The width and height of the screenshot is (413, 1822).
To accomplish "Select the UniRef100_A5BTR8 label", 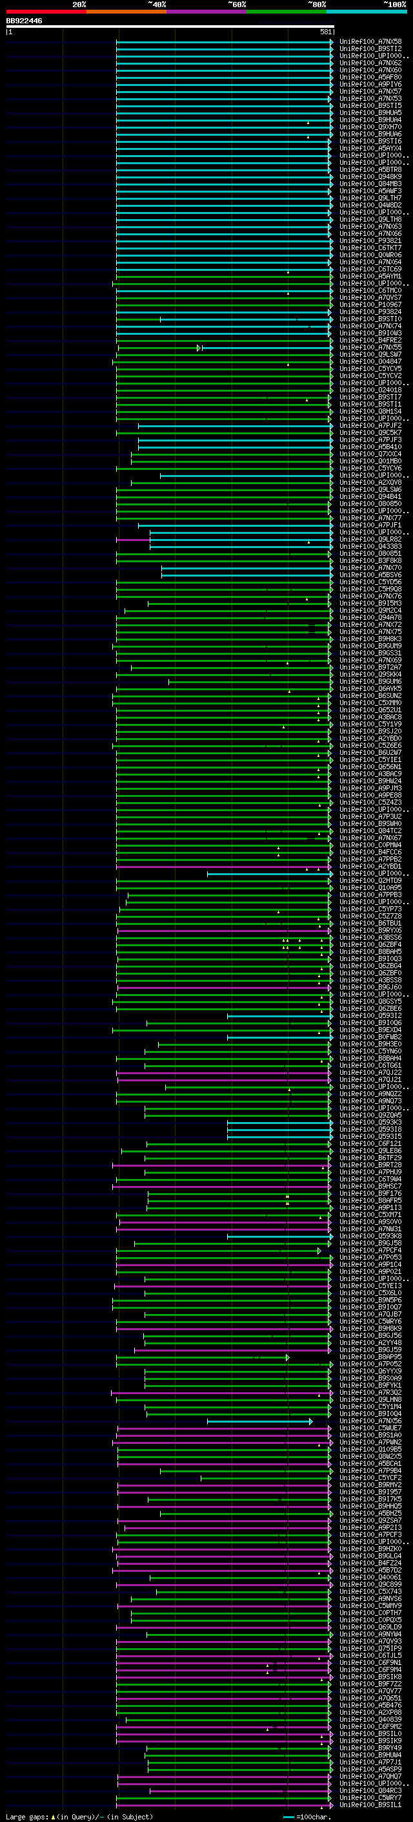I will (370, 170).
